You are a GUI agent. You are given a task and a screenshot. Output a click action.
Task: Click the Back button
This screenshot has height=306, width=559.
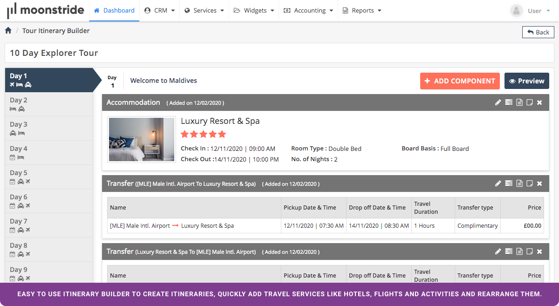[x=538, y=32]
